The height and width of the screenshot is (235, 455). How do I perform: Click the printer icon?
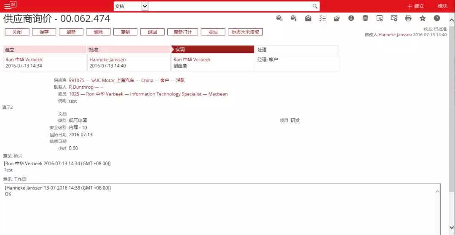click(408, 18)
